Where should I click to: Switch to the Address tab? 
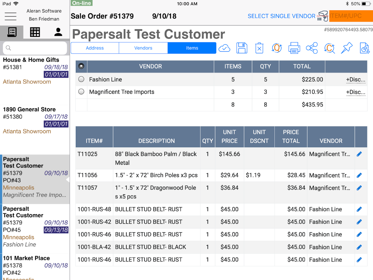[x=95, y=48]
